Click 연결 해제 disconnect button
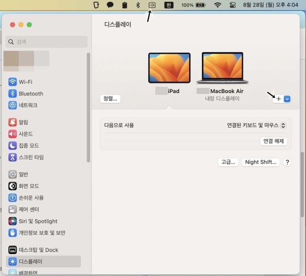The image size is (306, 276). 274,141
